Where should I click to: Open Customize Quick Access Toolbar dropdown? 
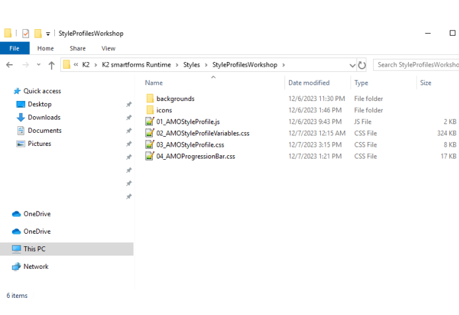[48, 34]
